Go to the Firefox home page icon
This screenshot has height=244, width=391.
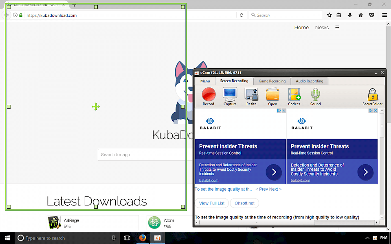click(360, 15)
